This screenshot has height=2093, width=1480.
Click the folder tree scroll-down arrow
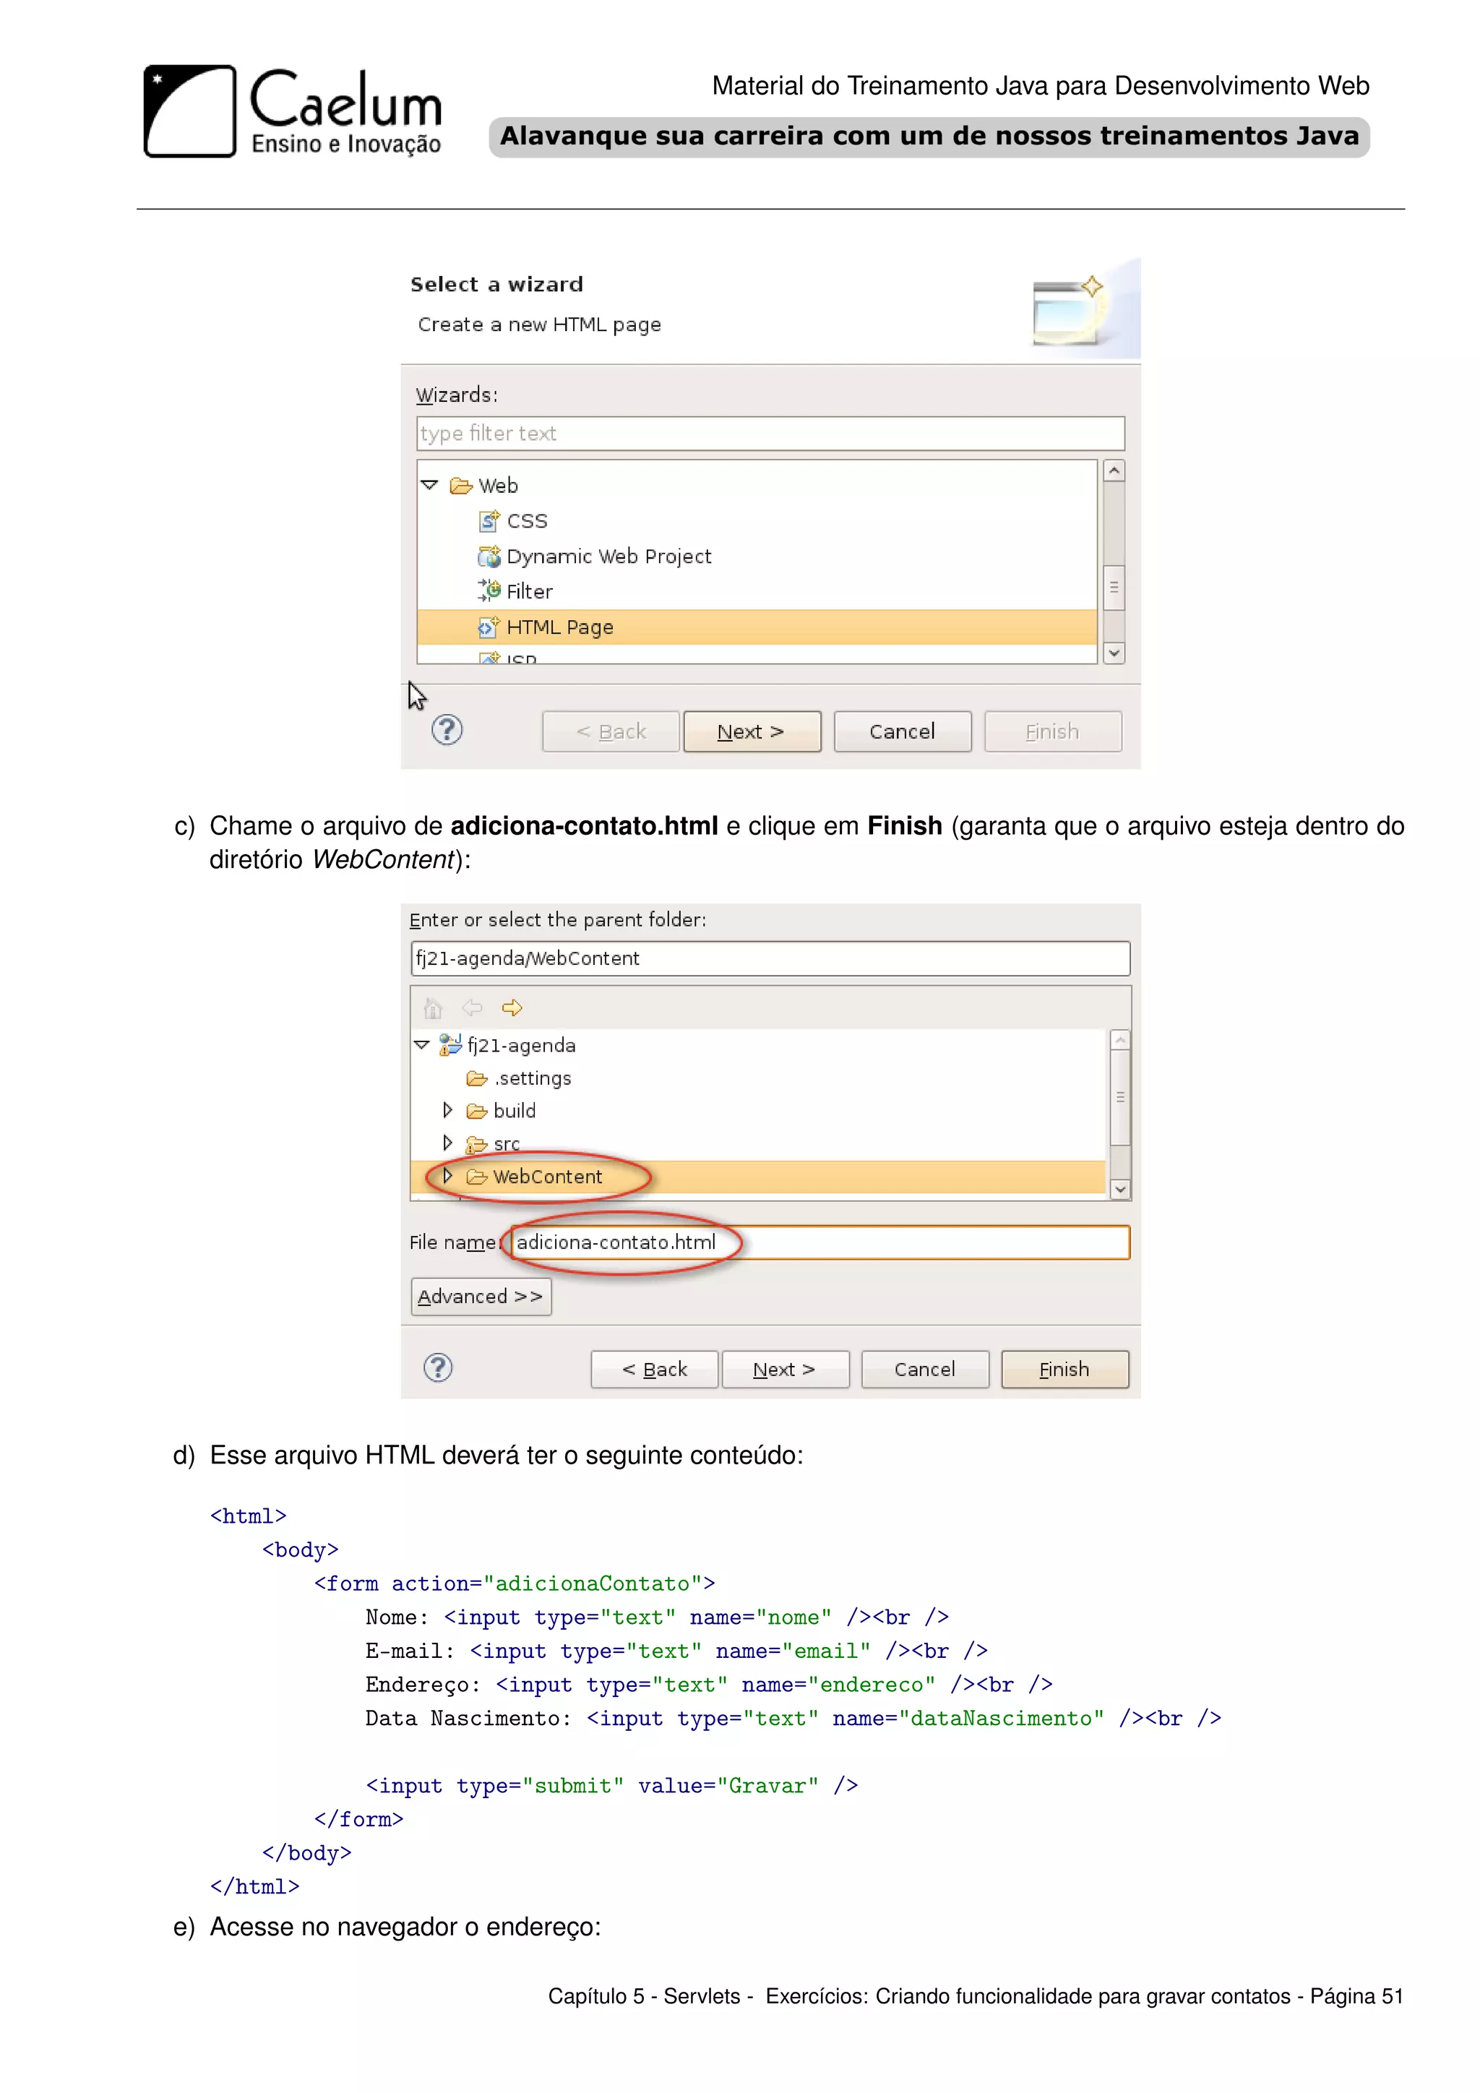[x=1121, y=1190]
